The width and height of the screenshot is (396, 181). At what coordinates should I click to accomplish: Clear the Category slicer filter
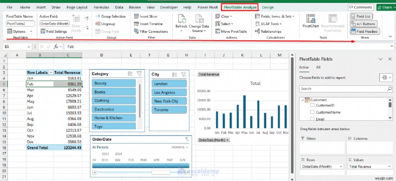(139, 73)
